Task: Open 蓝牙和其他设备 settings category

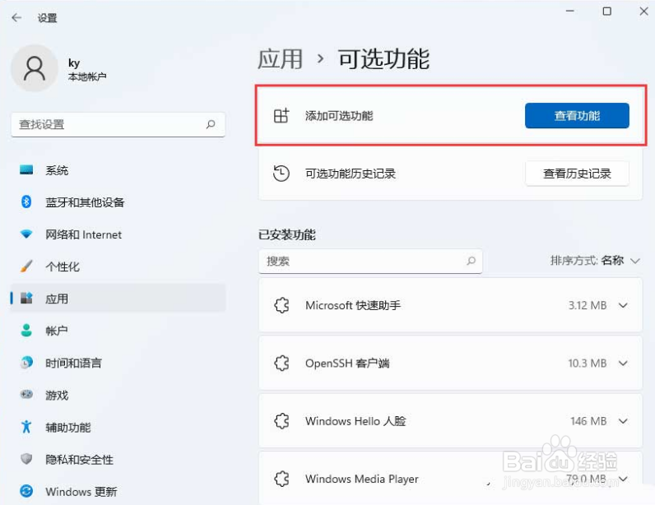Action: (118, 202)
